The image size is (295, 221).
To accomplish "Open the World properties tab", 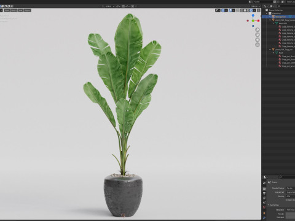I will click(x=264, y=207).
